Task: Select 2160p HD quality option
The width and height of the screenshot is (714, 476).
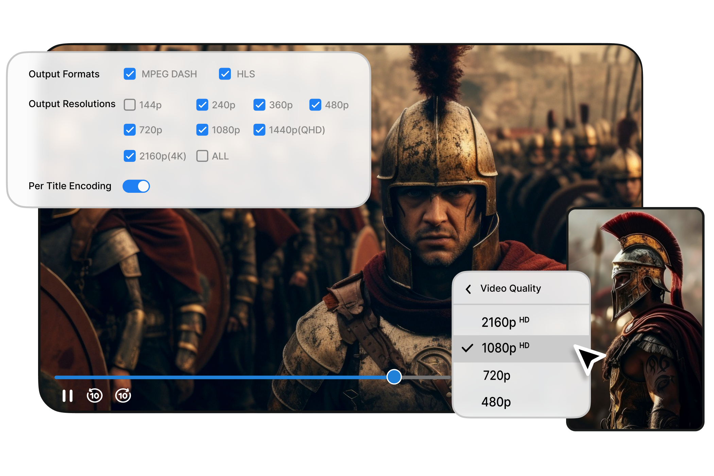Action: coord(505,322)
